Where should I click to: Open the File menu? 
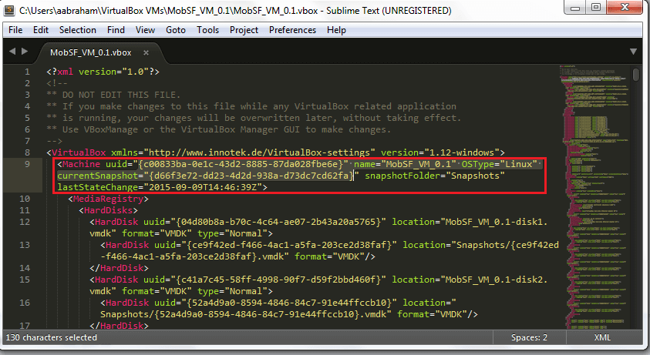tap(15, 30)
